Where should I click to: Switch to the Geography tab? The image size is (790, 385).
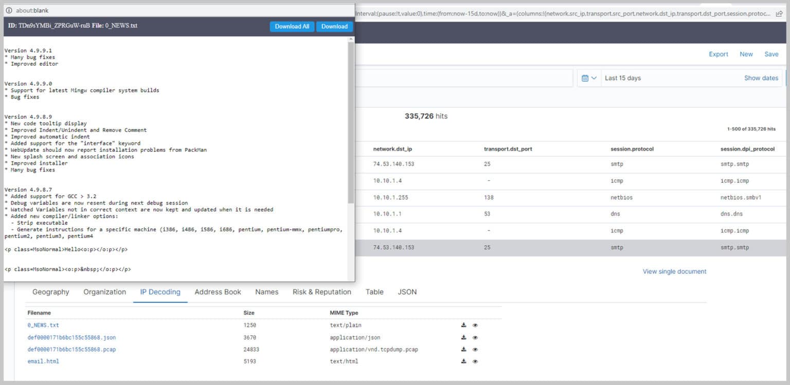click(50, 292)
